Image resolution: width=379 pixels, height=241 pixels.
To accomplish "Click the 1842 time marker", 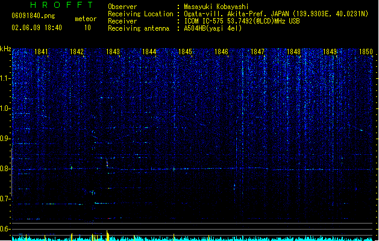I will (77, 52).
